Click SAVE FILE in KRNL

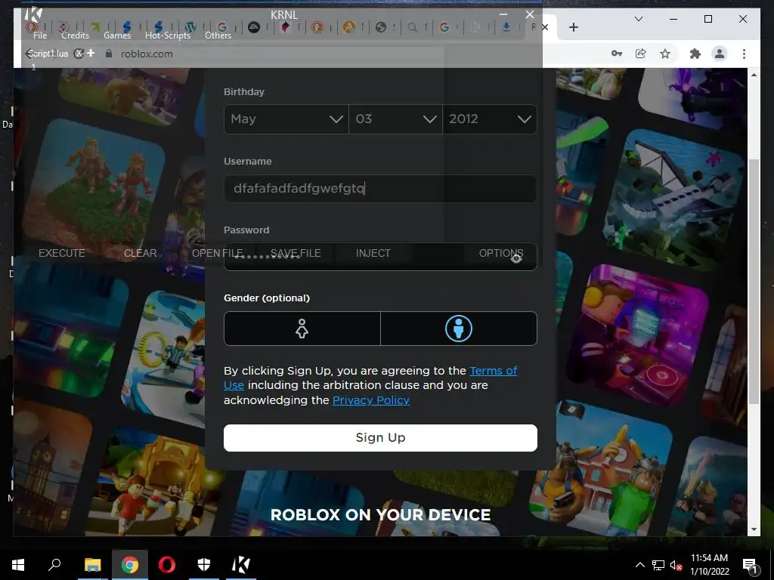[296, 253]
